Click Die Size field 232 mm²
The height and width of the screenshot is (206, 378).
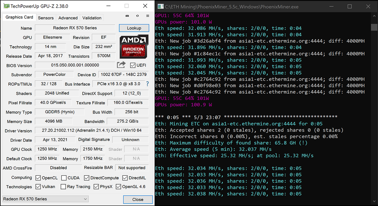[103, 46]
